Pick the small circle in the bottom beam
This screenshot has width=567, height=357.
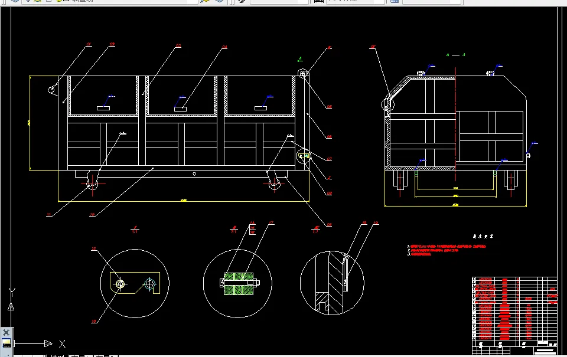[x=194, y=174]
